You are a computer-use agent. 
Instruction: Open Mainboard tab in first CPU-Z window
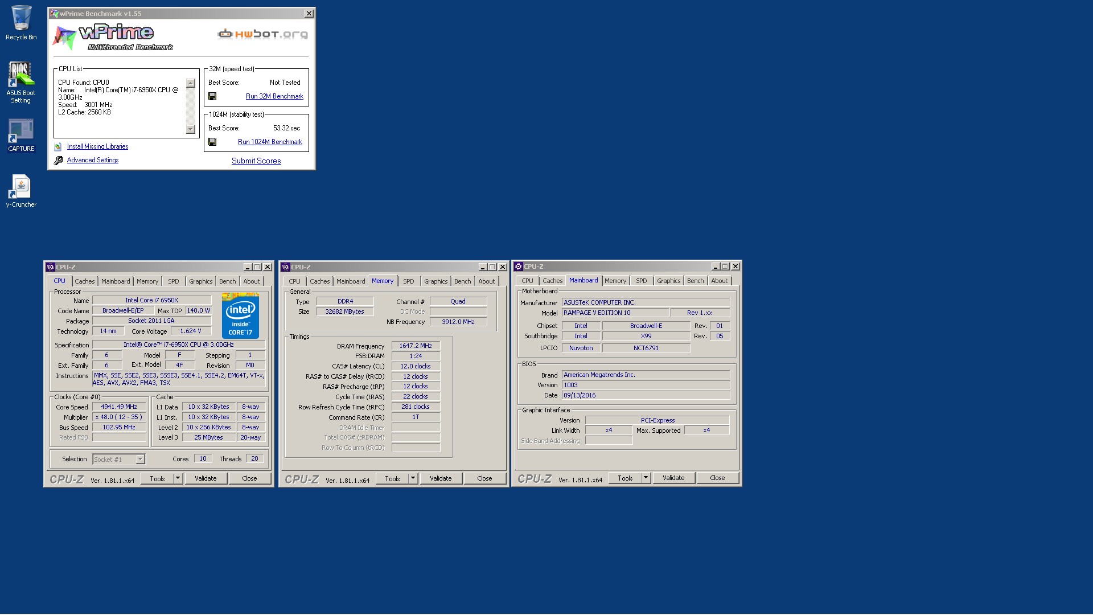tap(116, 281)
